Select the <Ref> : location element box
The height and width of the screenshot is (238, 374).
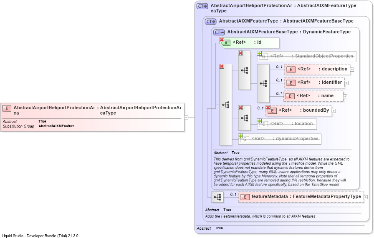pyautogui.click(x=287, y=124)
